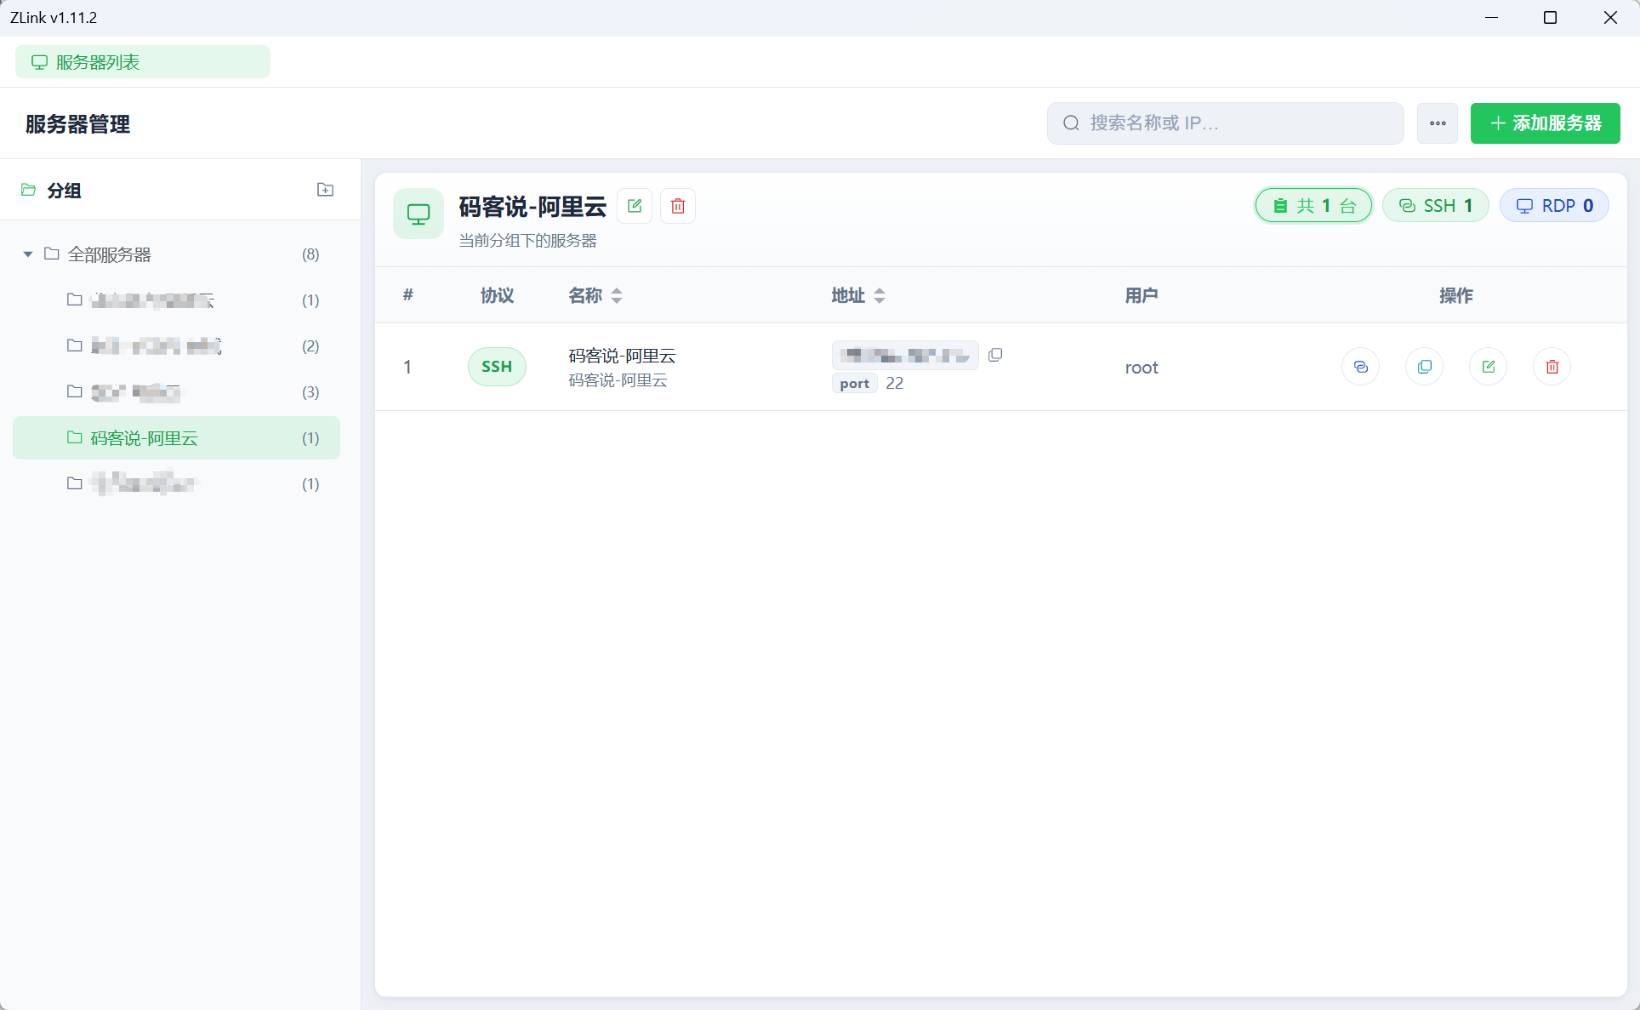Delete the 码客说-阿里云 group

coord(678,206)
